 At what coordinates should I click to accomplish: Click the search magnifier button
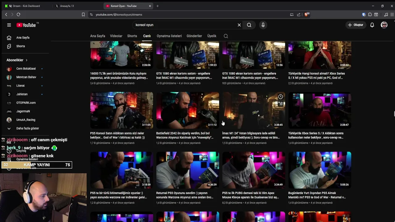[x=249, y=25]
